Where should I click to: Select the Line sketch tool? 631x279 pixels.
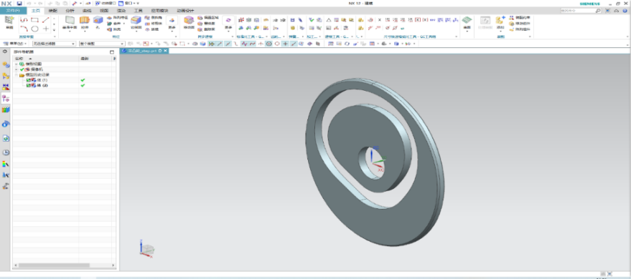[x=45, y=19]
